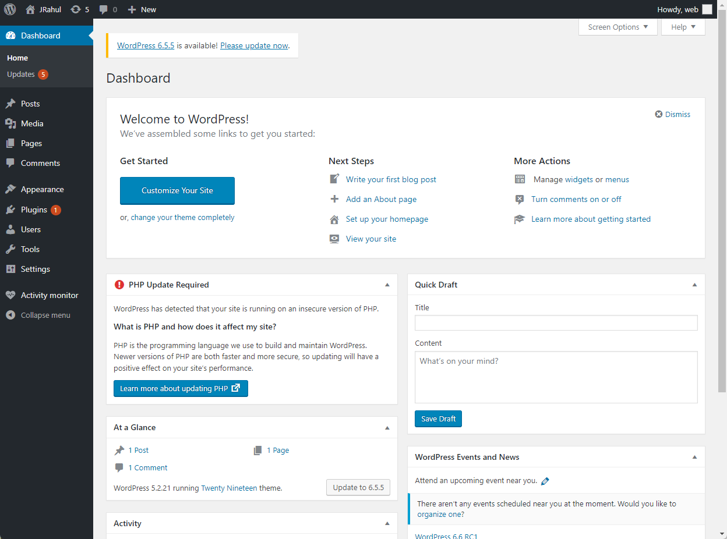Click the WordPress logo in admin bar

coord(10,9)
